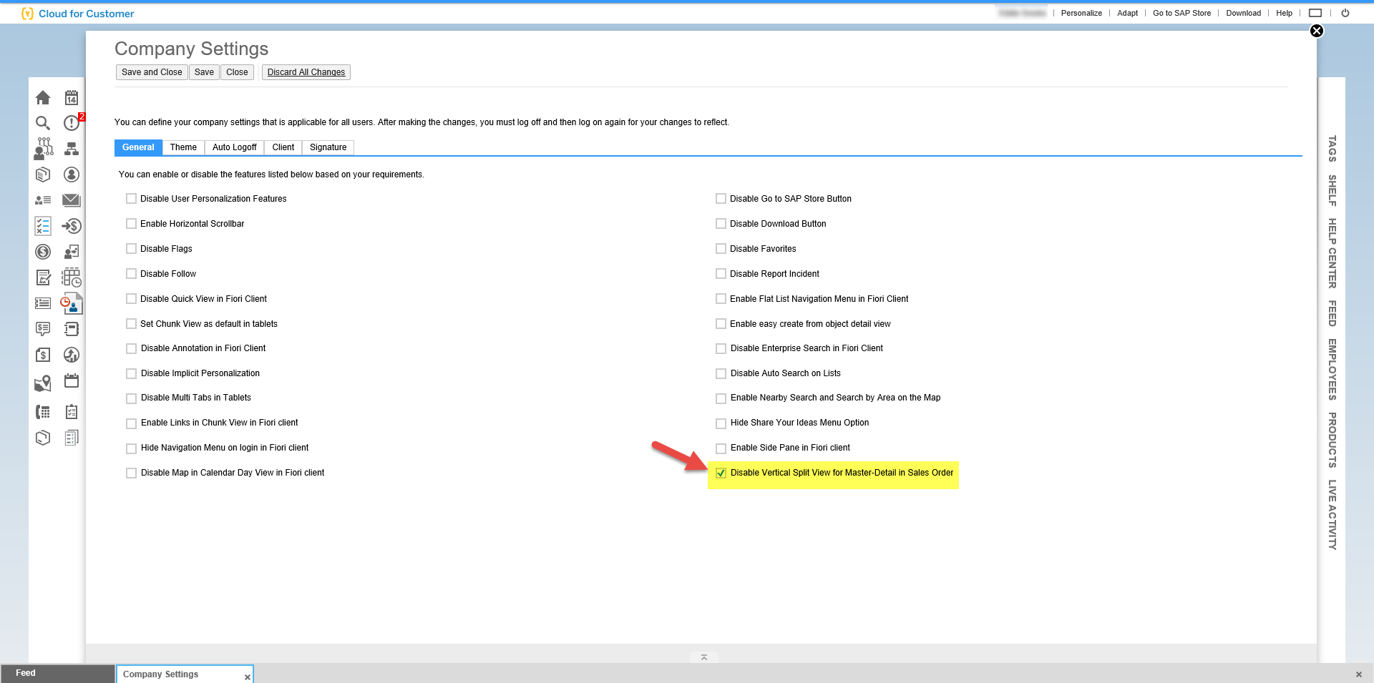Open the stacked documents list icon

(x=72, y=438)
